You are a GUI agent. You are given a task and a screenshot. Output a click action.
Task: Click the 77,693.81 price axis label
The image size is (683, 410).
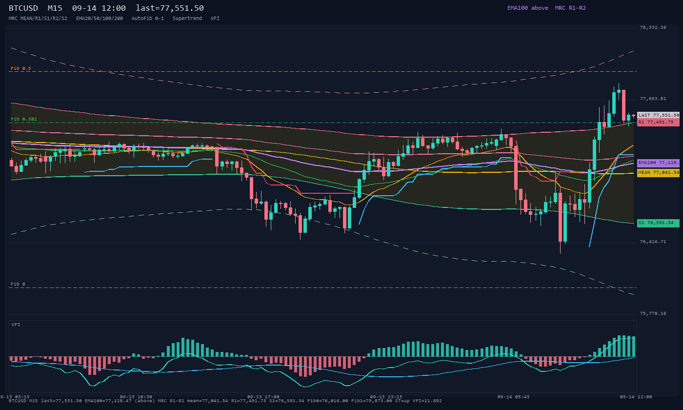pyautogui.click(x=653, y=99)
